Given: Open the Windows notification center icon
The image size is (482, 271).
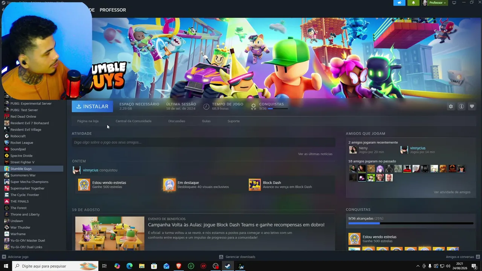Looking at the screenshot, I should coord(474,266).
